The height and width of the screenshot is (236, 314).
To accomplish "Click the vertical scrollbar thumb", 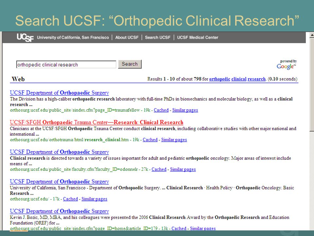I will (312, 85).
